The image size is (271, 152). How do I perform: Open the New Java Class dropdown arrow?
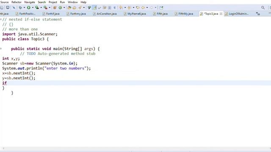64,8
